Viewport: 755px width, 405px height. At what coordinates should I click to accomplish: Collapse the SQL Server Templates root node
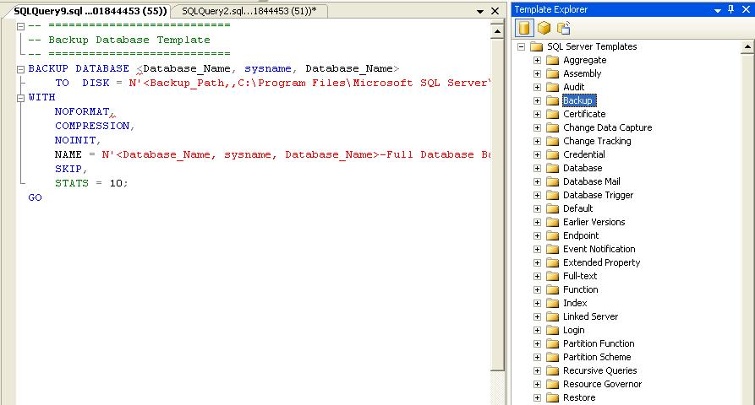click(522, 46)
